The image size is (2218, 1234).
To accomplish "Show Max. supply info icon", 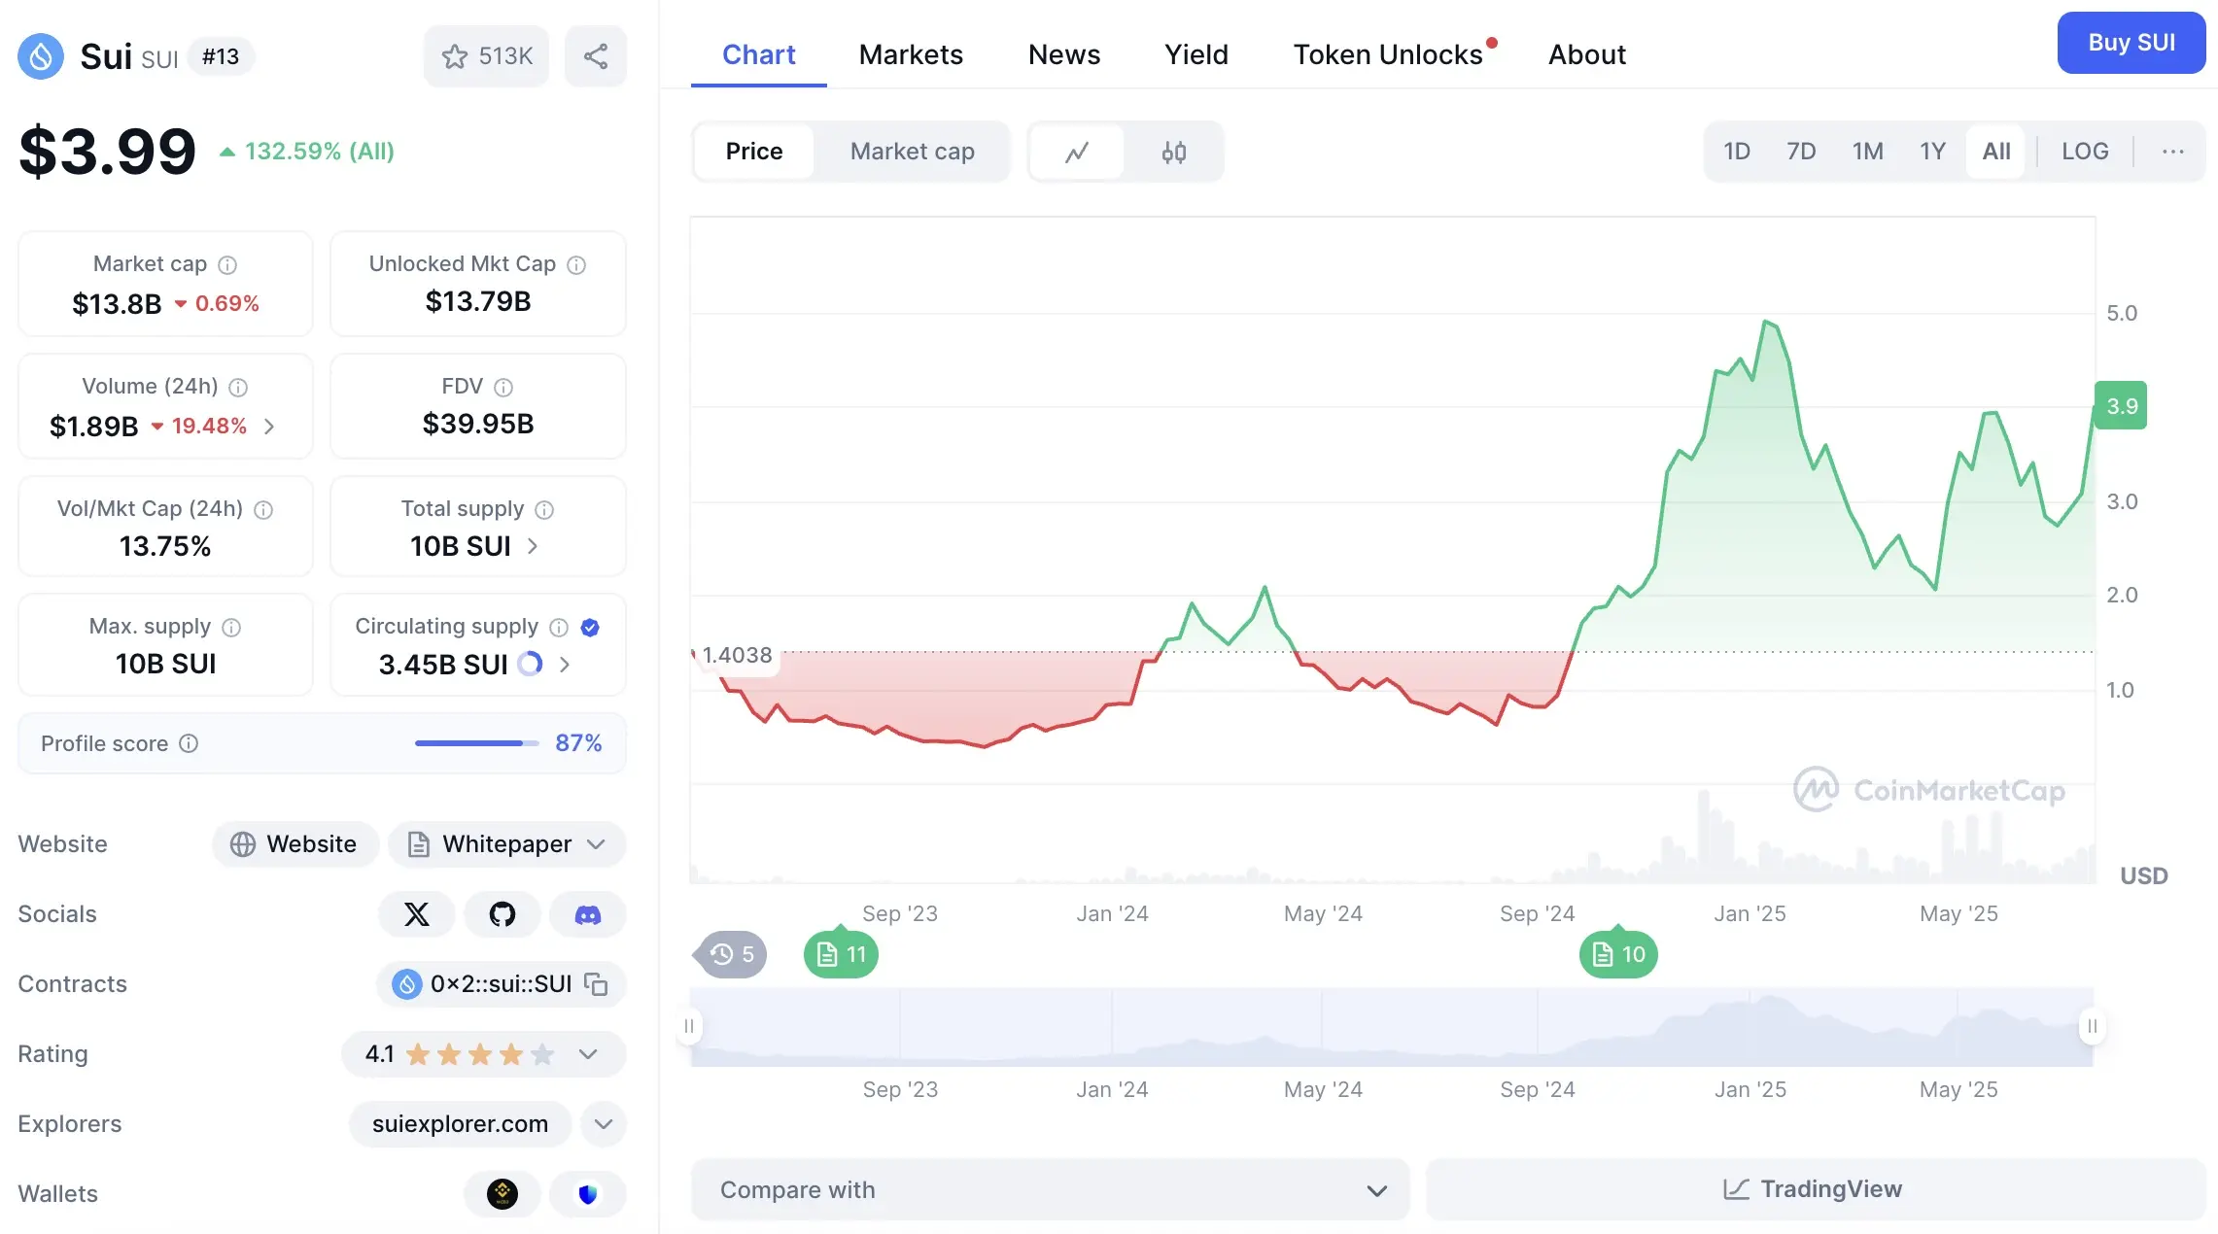I will [231, 627].
